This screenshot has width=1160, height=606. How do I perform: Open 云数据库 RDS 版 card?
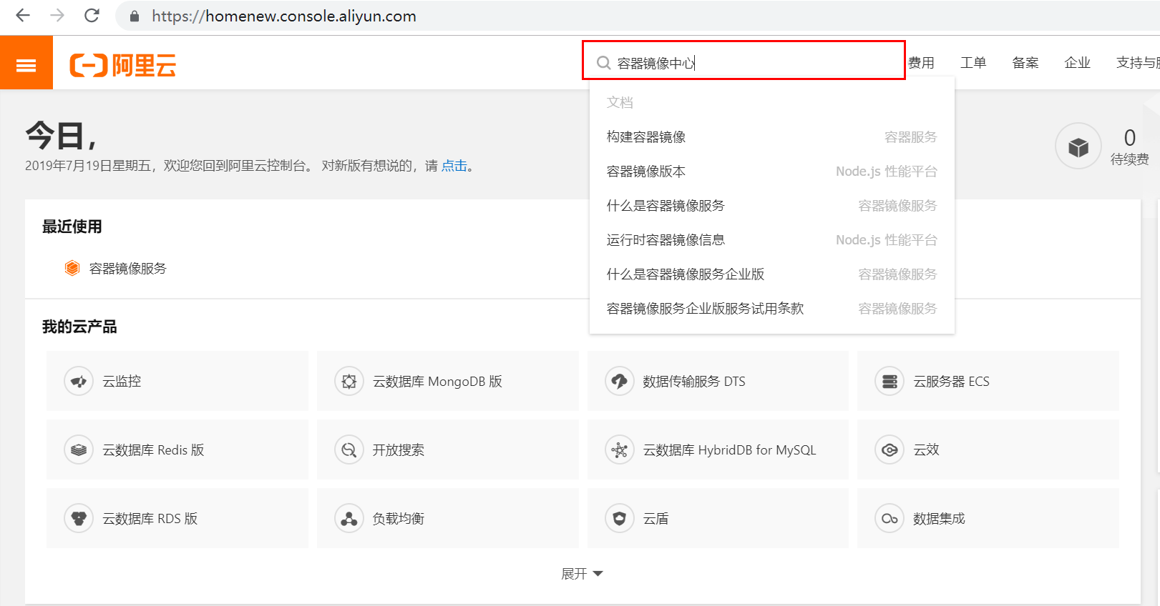(177, 518)
